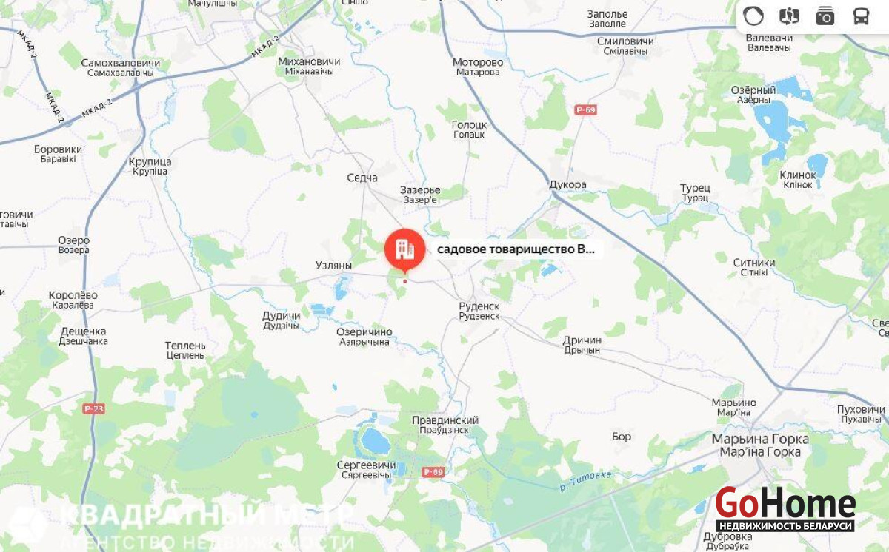Open the GoHome logo link

point(785,509)
